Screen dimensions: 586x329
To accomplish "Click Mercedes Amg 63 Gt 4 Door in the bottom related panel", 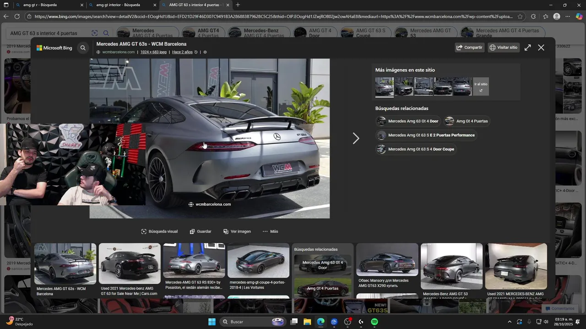I will point(323,265).
